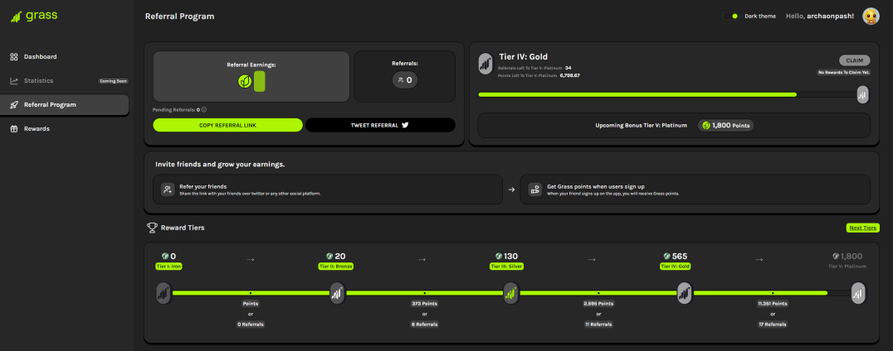
Task: Click the Referral Program rocket icon
Action: (14, 104)
